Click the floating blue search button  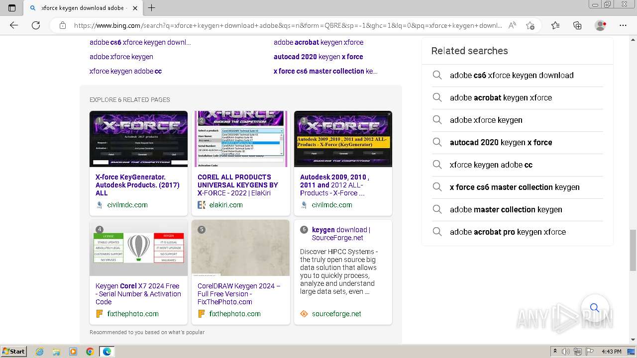pos(595,308)
